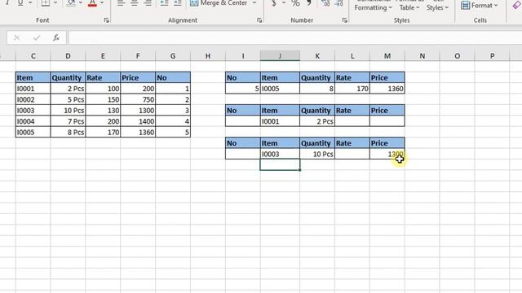Screen dimensions: 522x293
Task: Open the Conditional Formatting menu
Action: click(x=374, y=6)
